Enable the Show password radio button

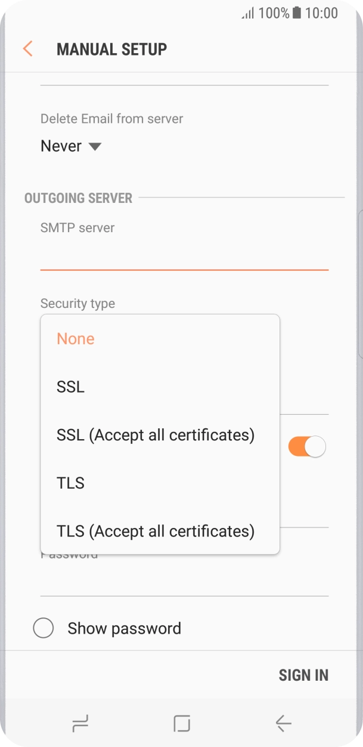point(44,628)
